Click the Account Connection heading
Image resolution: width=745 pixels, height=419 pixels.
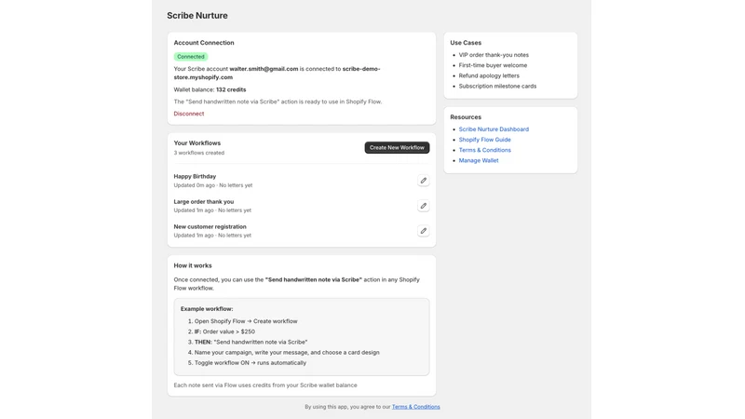coord(204,43)
